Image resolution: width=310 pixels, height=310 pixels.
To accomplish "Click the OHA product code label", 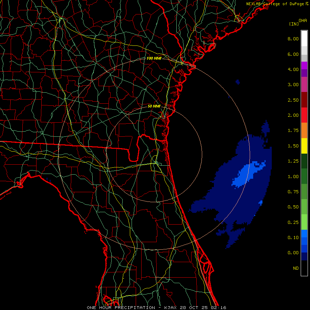I will 303,21.
